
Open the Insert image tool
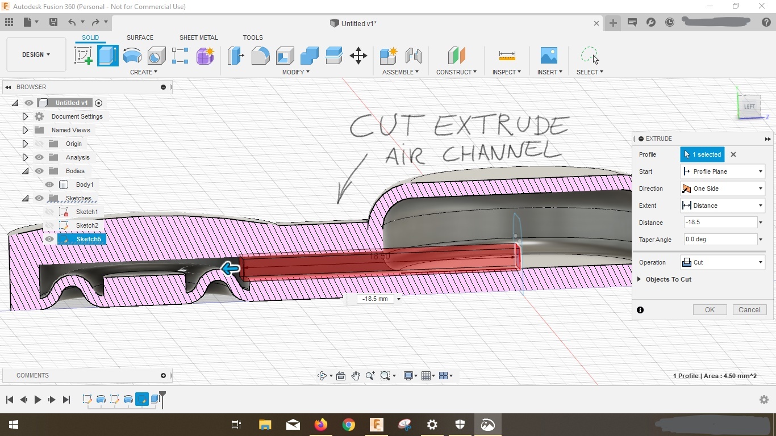[x=549, y=56]
